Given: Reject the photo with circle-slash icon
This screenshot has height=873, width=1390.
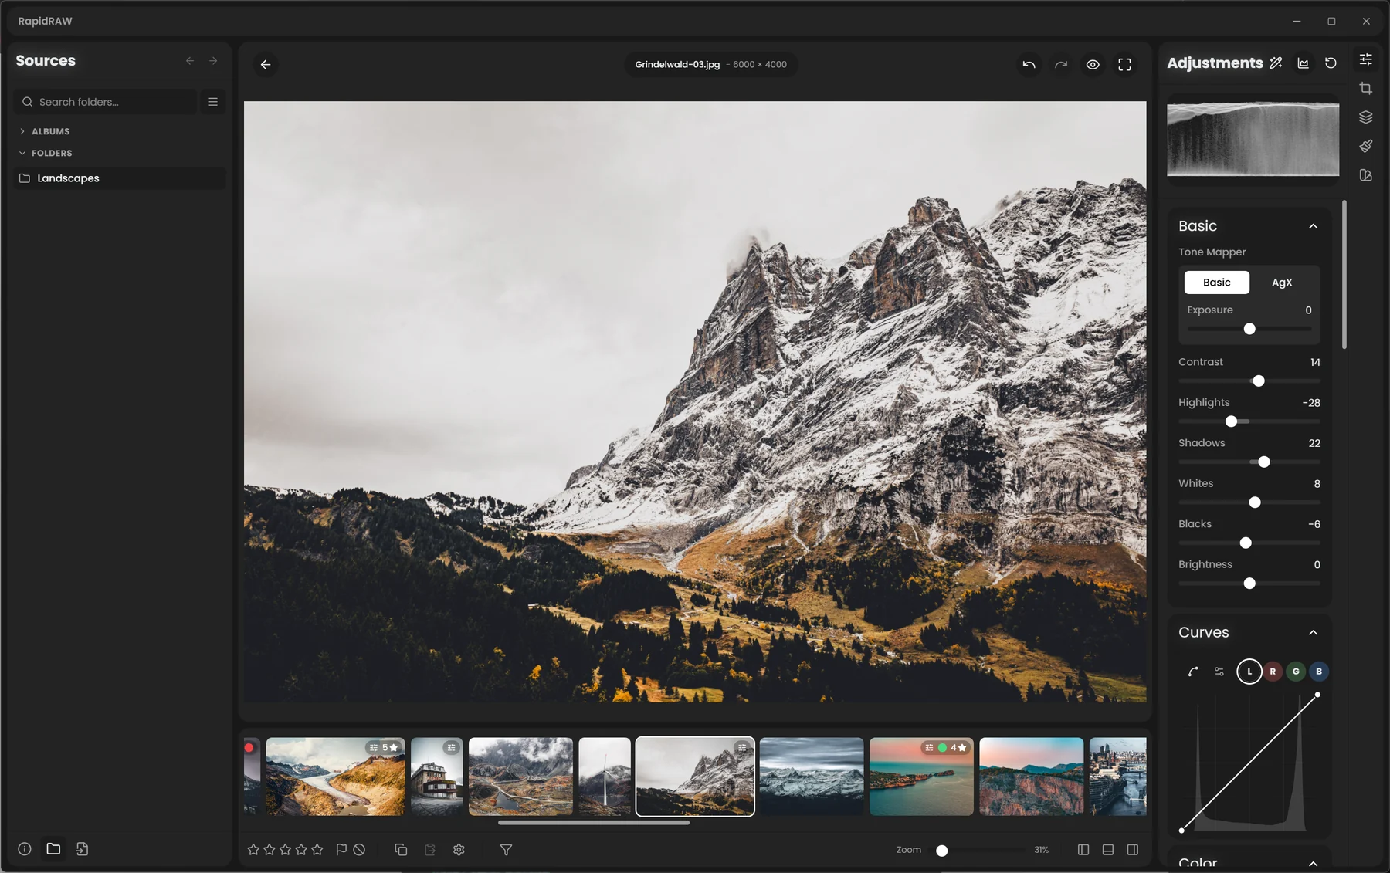Looking at the screenshot, I should 359,850.
